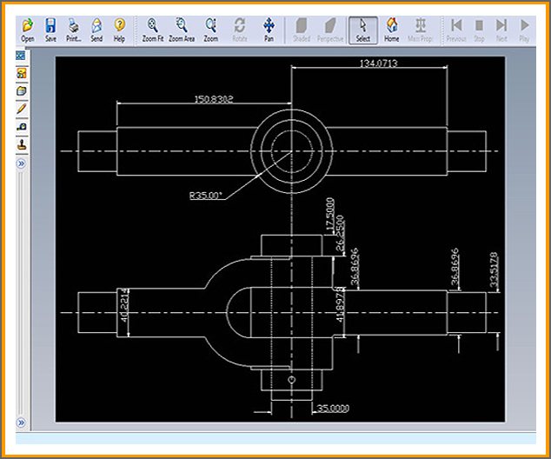The height and width of the screenshot is (459, 551).
Task: Activate the Zoom Area tool
Action: 182,30
